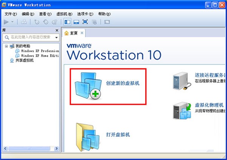
Task: Click the power on play toolbar button
Action: (x=6, y=22)
